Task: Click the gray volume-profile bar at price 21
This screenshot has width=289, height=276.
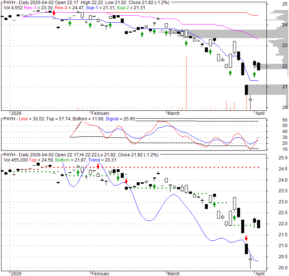Action: coord(266,90)
